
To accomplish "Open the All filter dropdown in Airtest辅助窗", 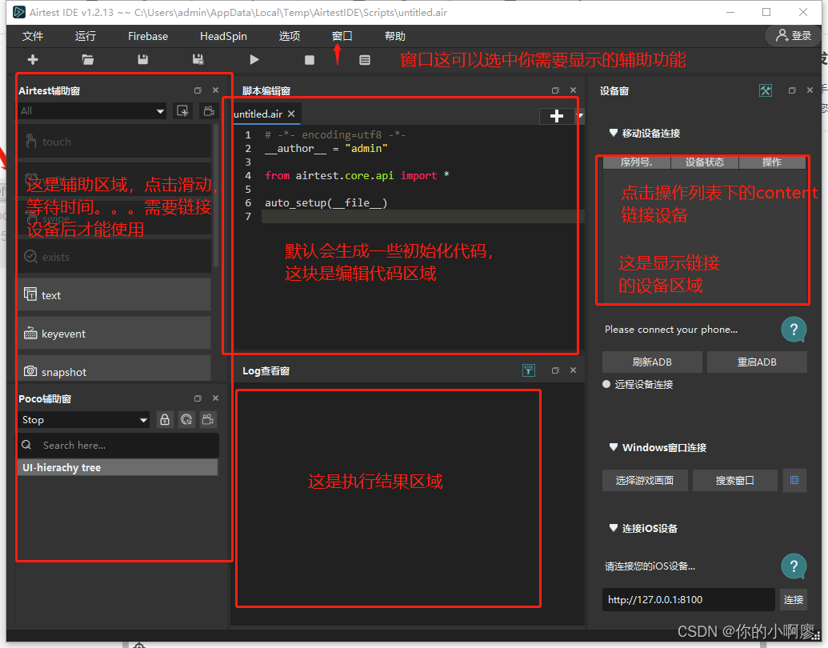I will click(91, 110).
